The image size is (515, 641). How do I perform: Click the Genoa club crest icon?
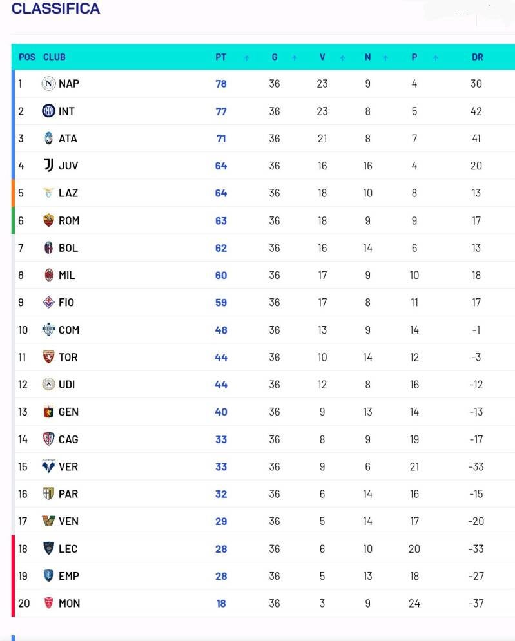click(x=49, y=412)
